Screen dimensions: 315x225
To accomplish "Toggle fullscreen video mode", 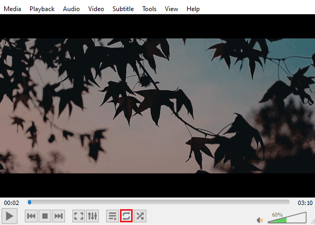I will point(79,216).
